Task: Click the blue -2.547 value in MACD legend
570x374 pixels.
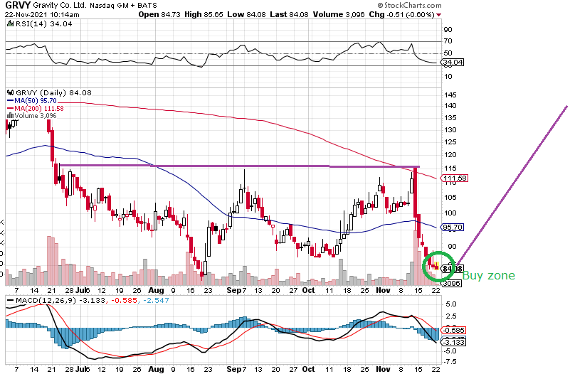Action: tap(156, 301)
